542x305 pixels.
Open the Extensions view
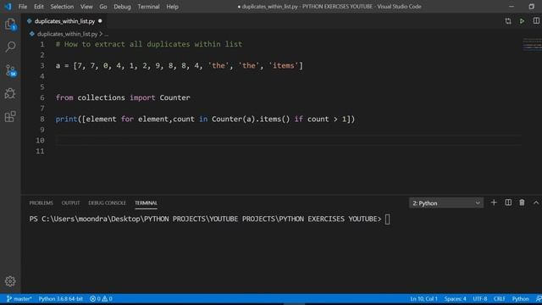tap(10, 117)
